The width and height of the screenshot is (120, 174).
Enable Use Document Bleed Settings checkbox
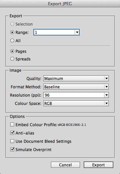12,141
